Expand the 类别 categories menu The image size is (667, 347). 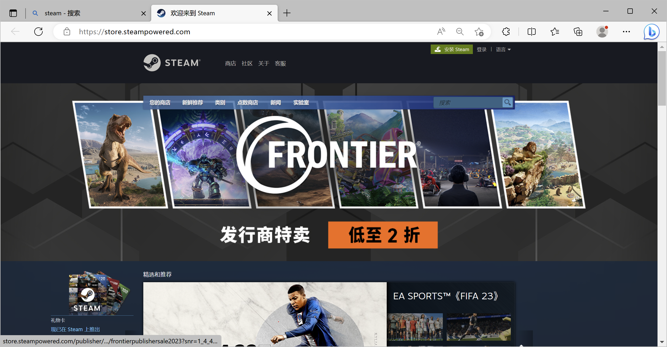(220, 102)
